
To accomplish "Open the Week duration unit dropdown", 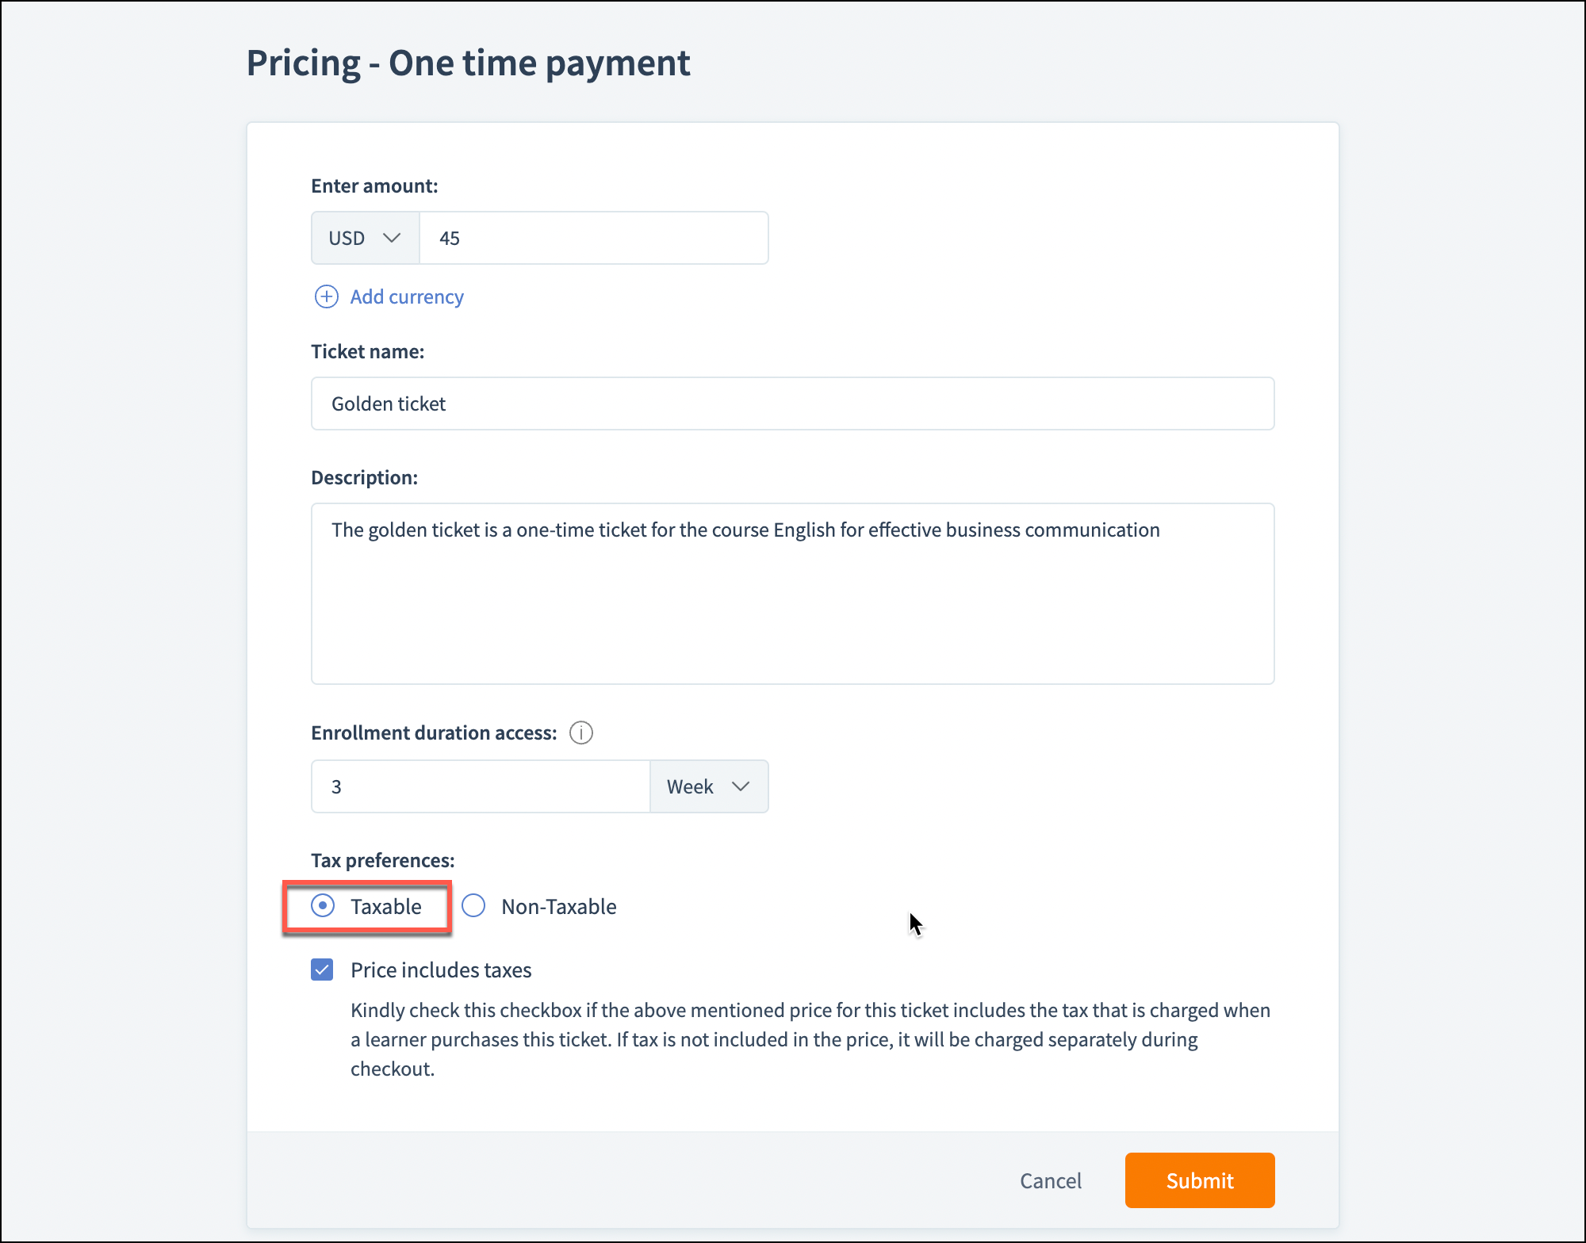I will [x=708, y=786].
